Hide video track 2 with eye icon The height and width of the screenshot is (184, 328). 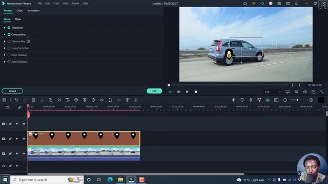[x=24, y=139]
